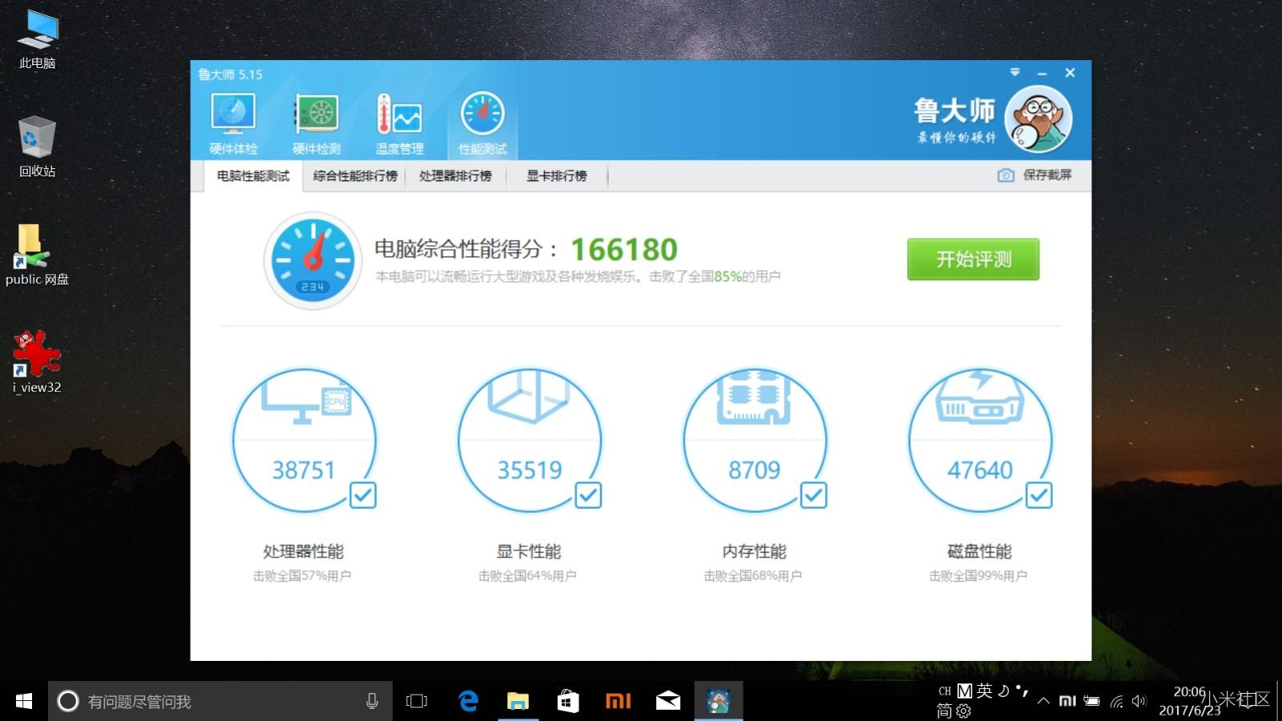Click the 鲁大师 5.15 title text
The height and width of the screenshot is (721, 1282).
231,75
